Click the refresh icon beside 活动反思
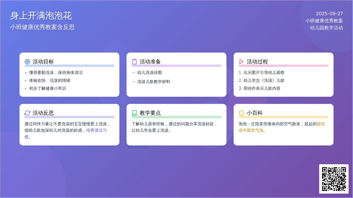This screenshot has width=353, height=198. tap(27, 113)
